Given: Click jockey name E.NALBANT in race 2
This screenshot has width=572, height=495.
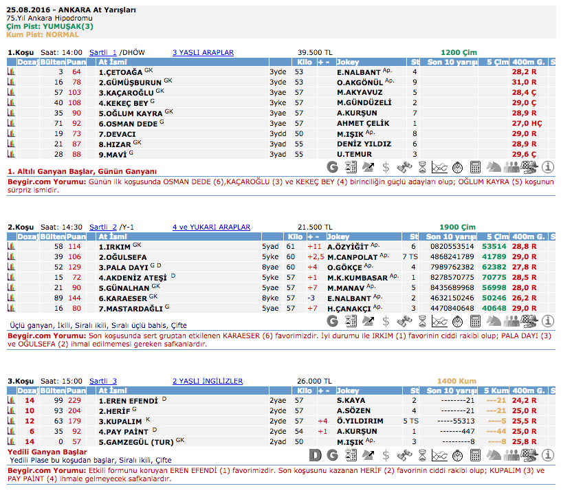Looking at the screenshot, I should point(348,298).
